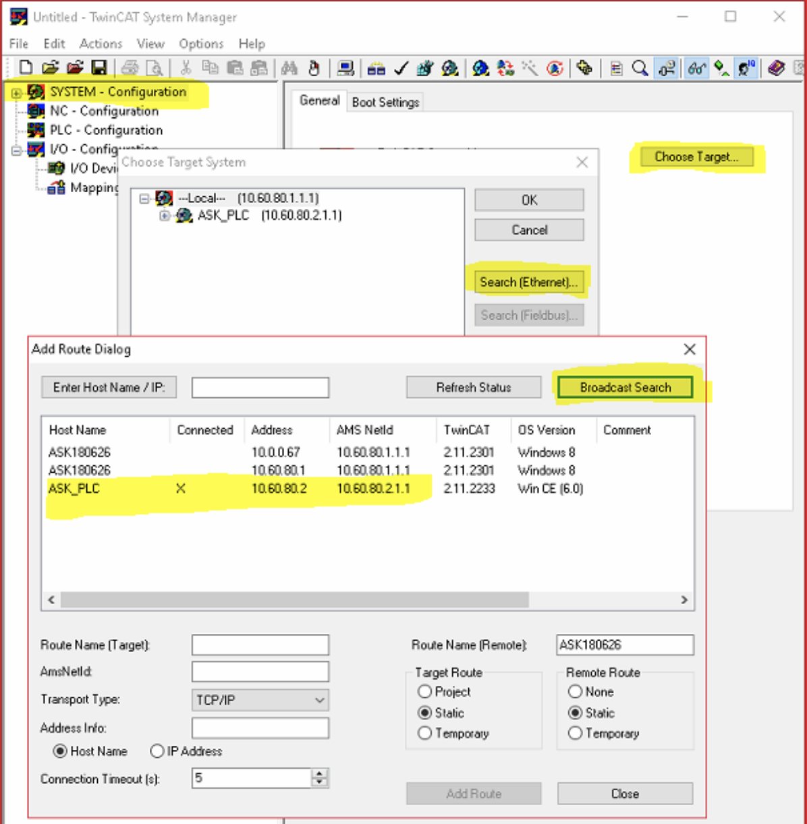807x824 pixels.
Task: Click the magnifying glass toolbar icon
Action: [640, 68]
